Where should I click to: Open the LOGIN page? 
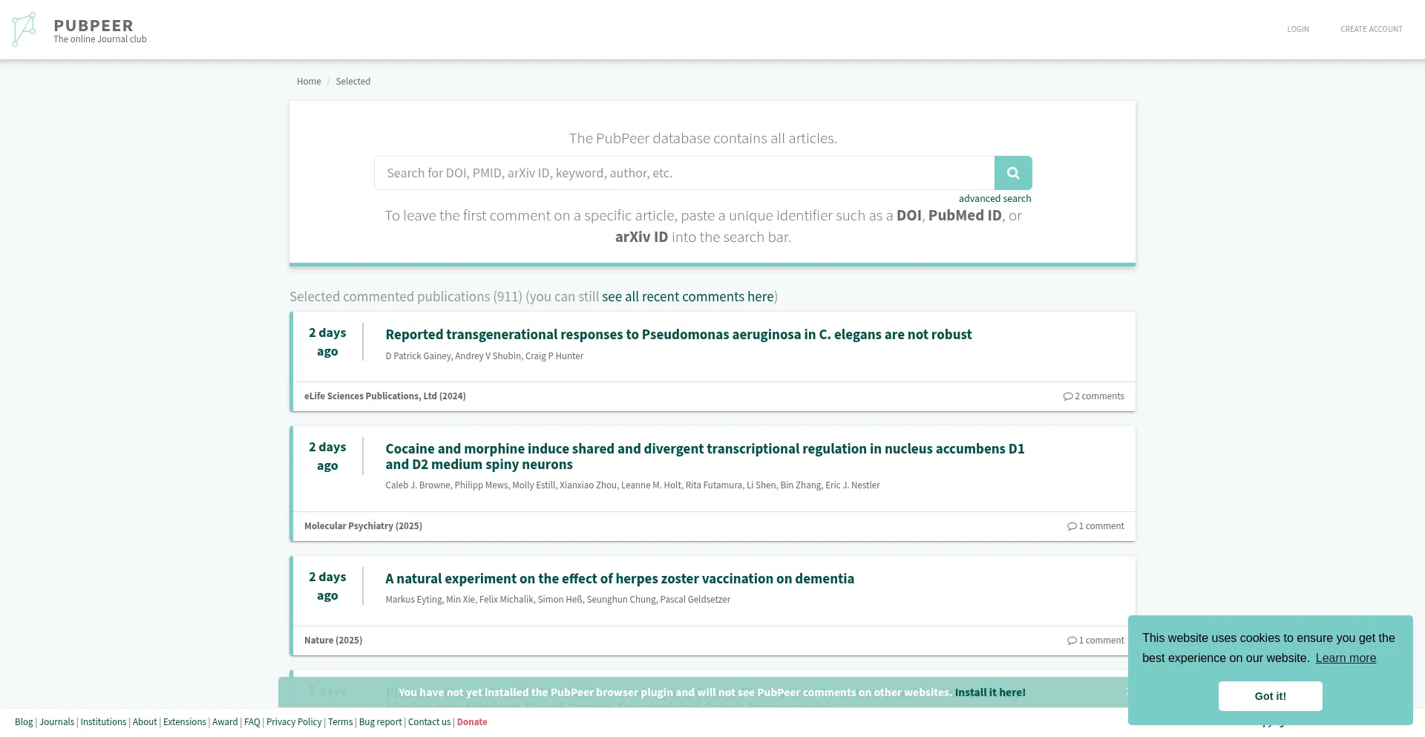pos(1297,29)
